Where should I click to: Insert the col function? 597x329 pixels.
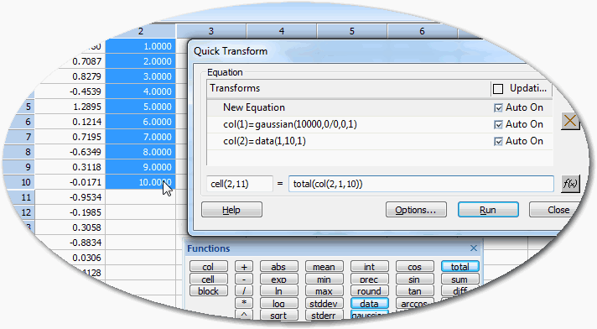tap(208, 267)
